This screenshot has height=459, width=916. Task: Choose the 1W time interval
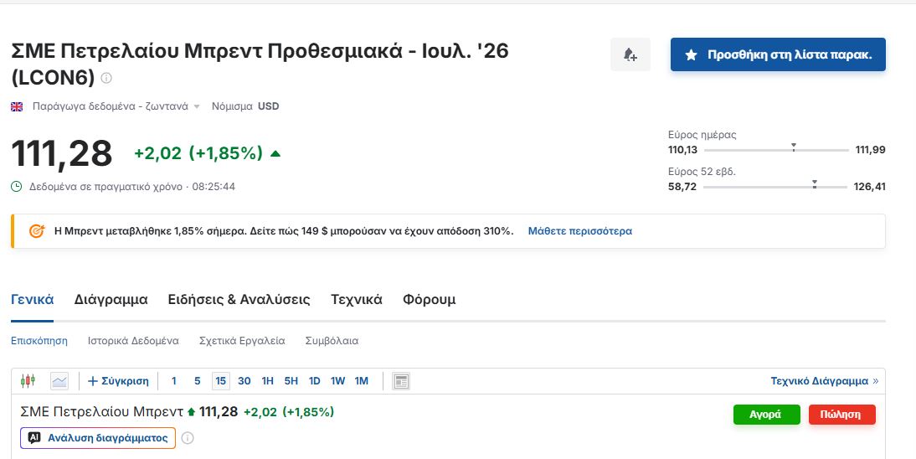coord(337,381)
